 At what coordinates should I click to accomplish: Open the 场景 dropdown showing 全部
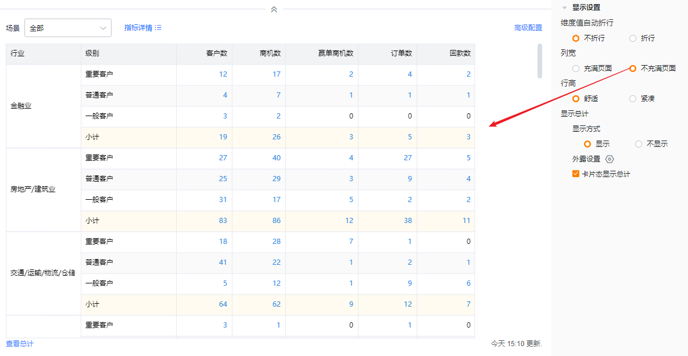(68, 28)
